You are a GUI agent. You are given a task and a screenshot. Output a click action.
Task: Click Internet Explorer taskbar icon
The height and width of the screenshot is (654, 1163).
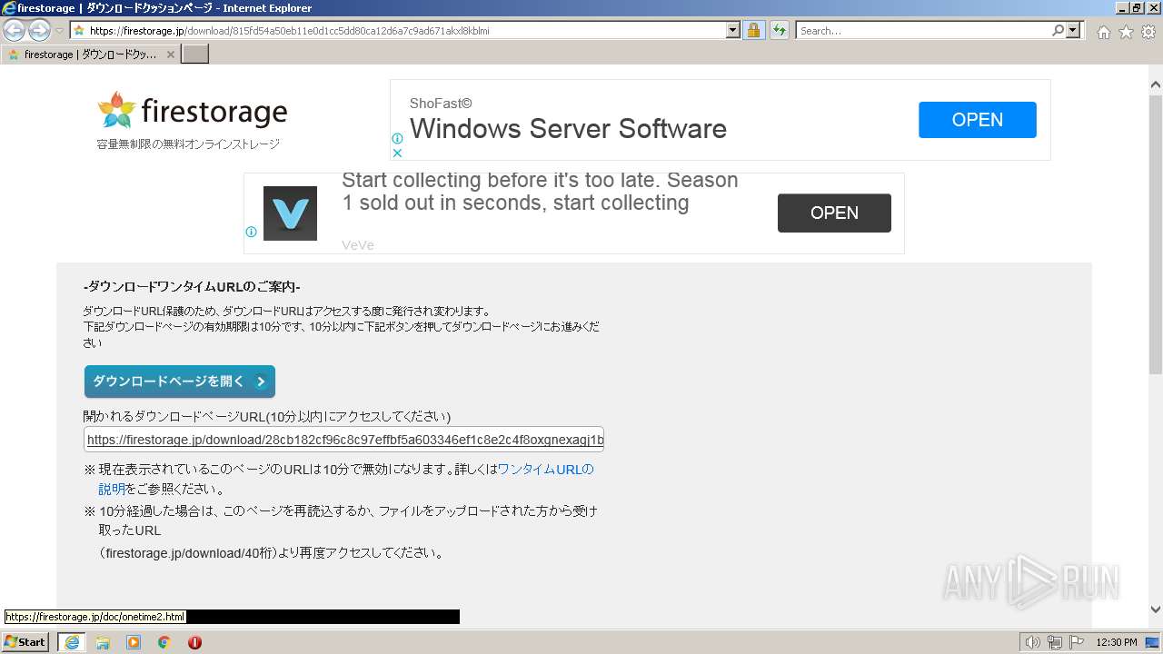(72, 642)
